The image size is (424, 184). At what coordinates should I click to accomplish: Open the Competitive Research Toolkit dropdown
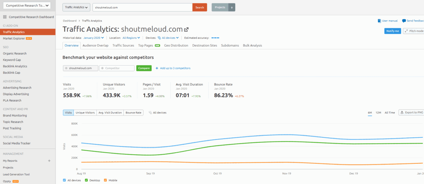tap(27, 5)
